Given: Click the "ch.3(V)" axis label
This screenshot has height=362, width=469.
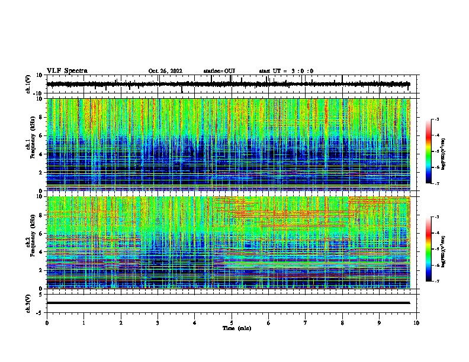Looking at the screenshot, I should (28, 303).
